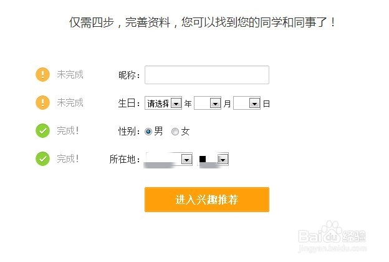
Task: Open the province dropdown in 所在地 row
Action: 168,160
